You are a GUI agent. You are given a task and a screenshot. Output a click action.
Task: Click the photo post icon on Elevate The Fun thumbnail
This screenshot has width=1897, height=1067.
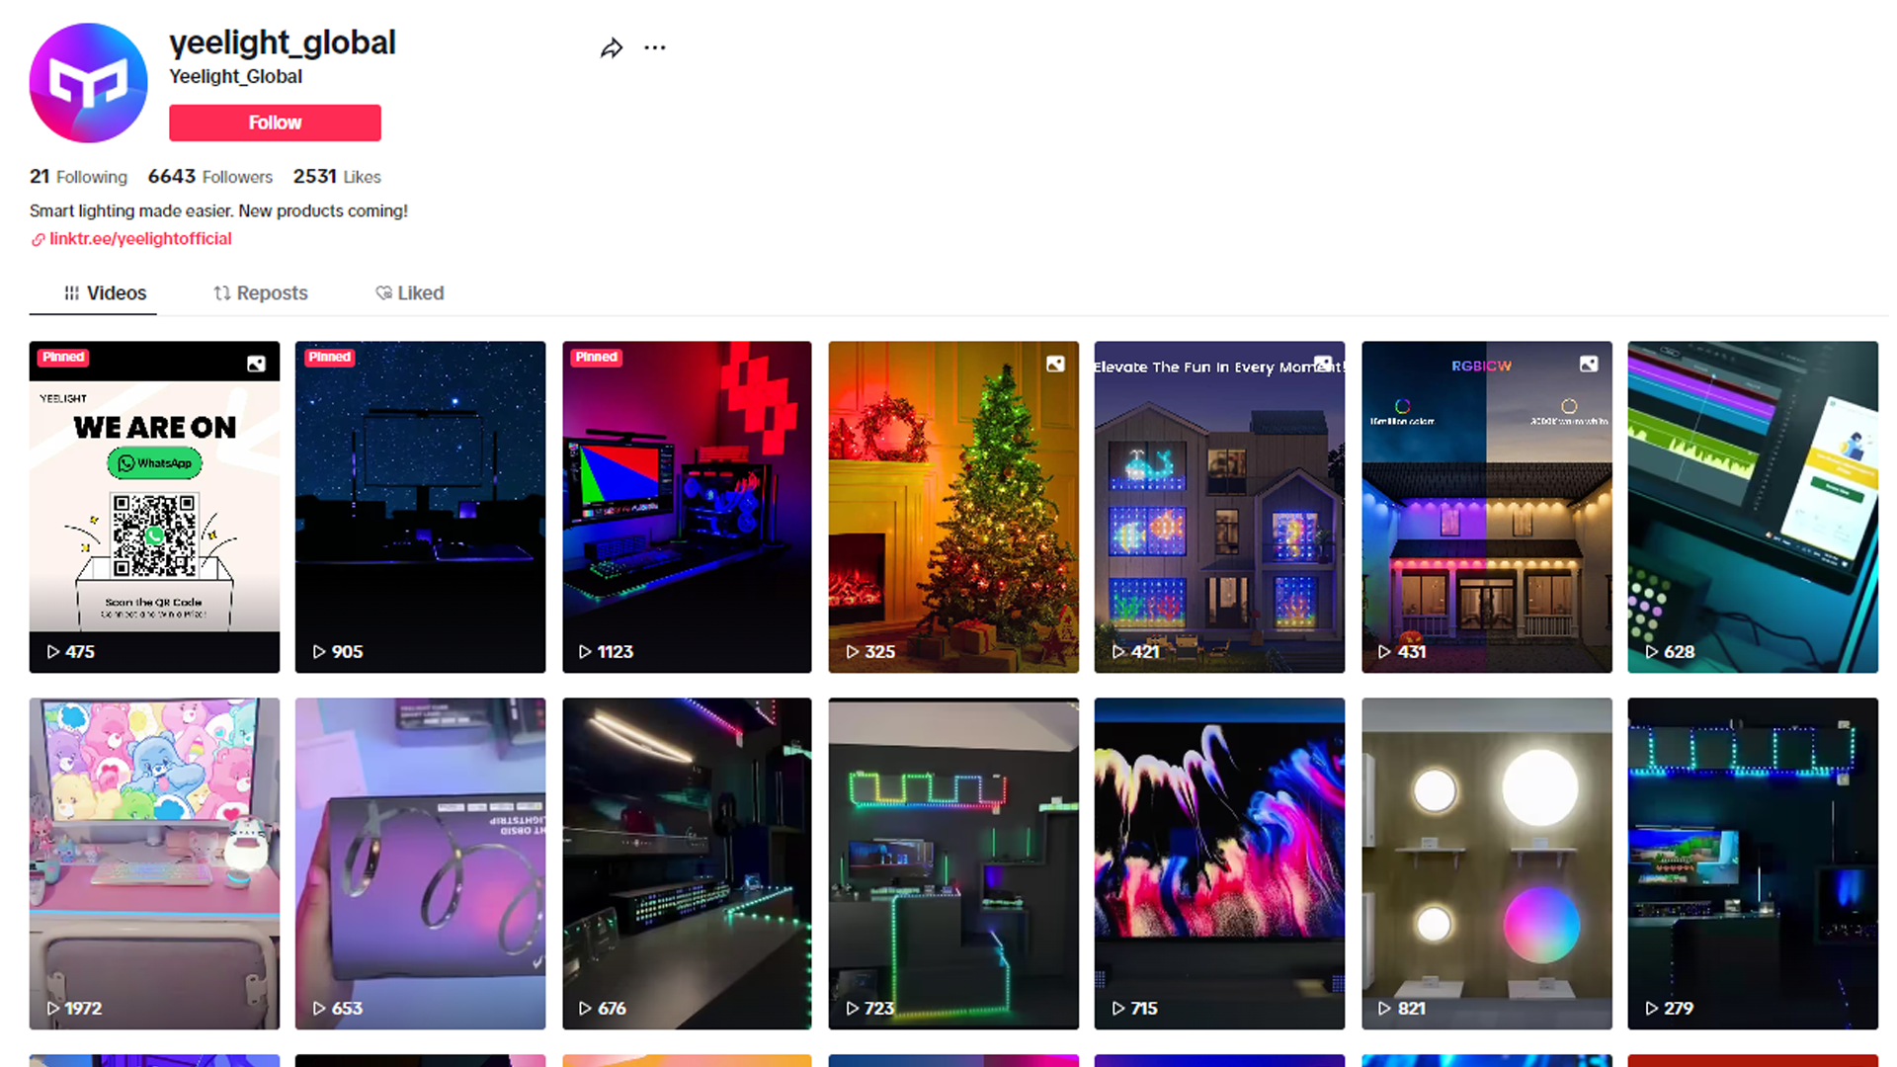pyautogui.click(x=1323, y=364)
